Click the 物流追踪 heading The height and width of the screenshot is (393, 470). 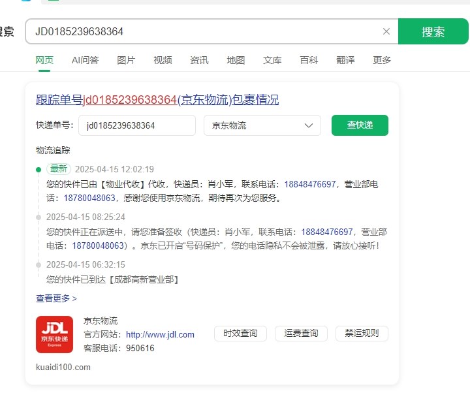[53, 150]
